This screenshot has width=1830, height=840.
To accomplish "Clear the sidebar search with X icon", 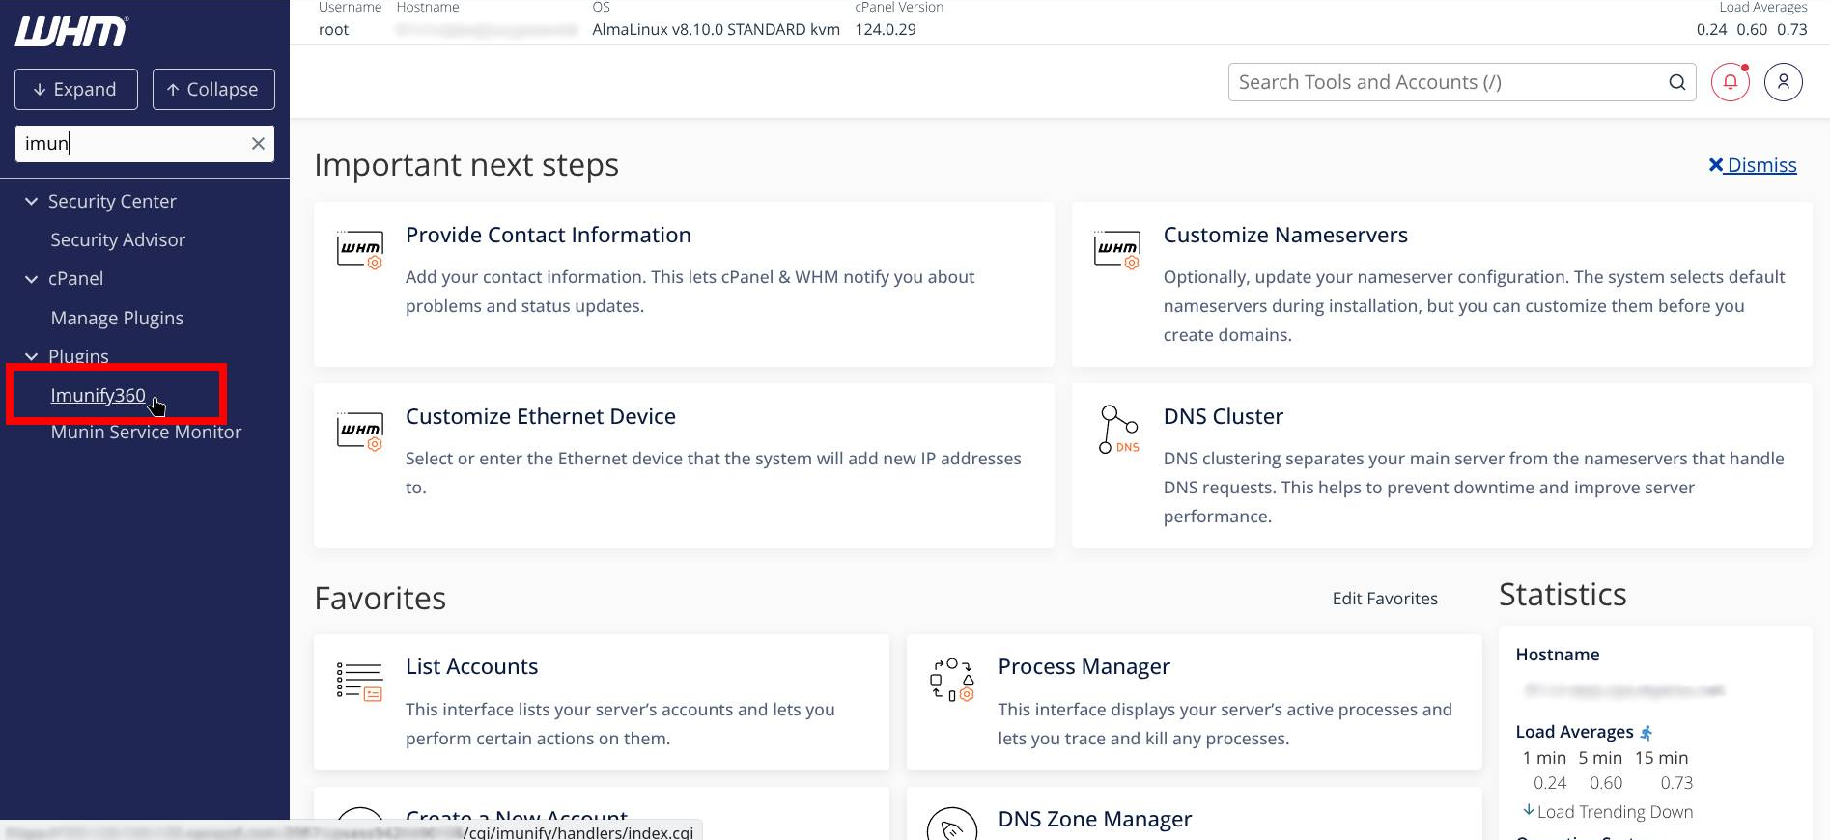I will [258, 143].
